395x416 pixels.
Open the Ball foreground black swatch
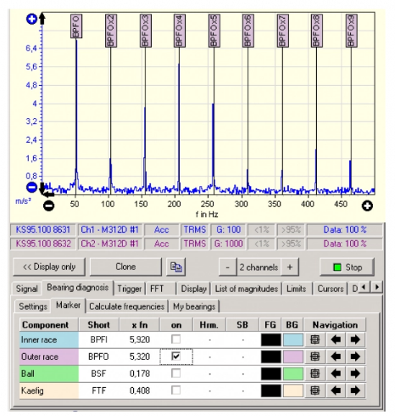[x=271, y=374]
